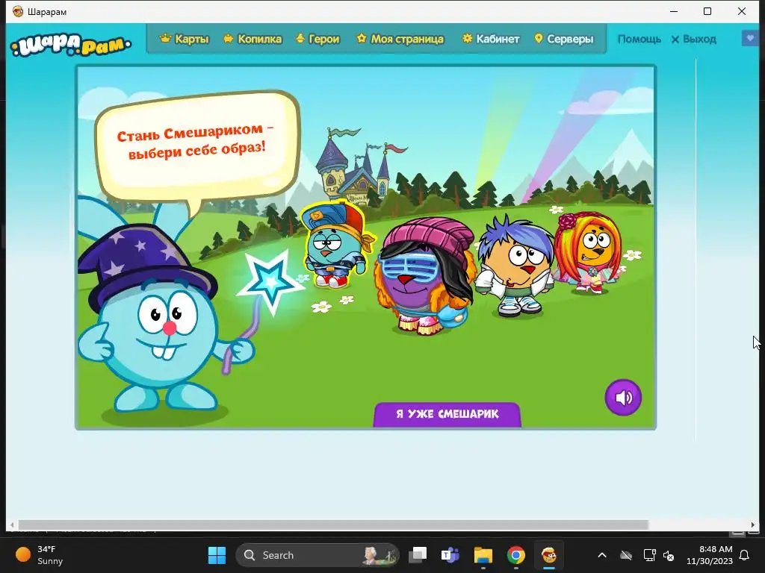The width and height of the screenshot is (765, 573).
Task: Close the Шарарам window
Action: pos(742,11)
